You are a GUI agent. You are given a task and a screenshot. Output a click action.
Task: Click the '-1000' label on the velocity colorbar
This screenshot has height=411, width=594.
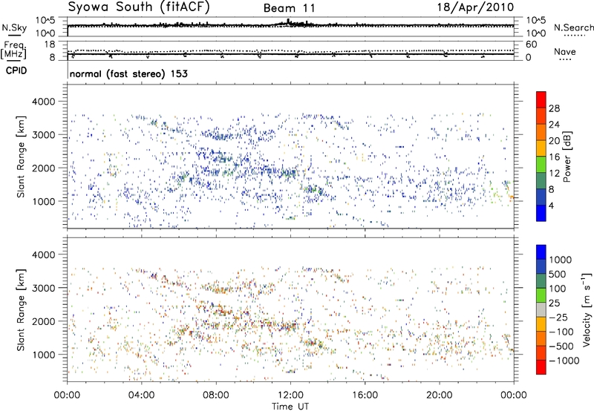pyautogui.click(x=564, y=361)
